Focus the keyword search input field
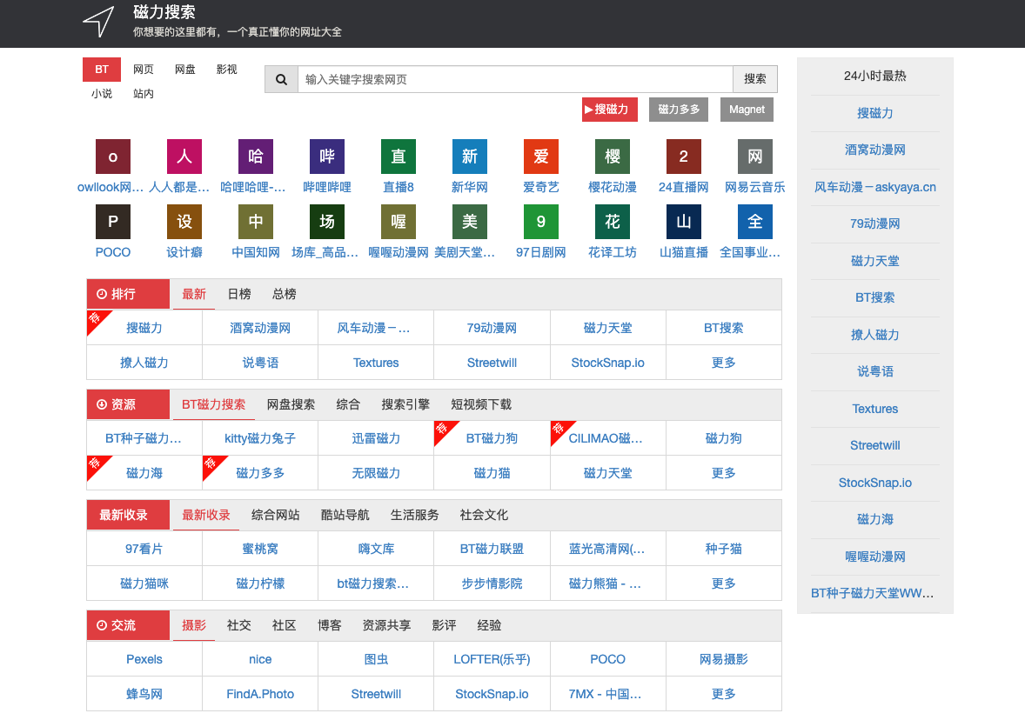The image size is (1025, 720). coord(515,79)
